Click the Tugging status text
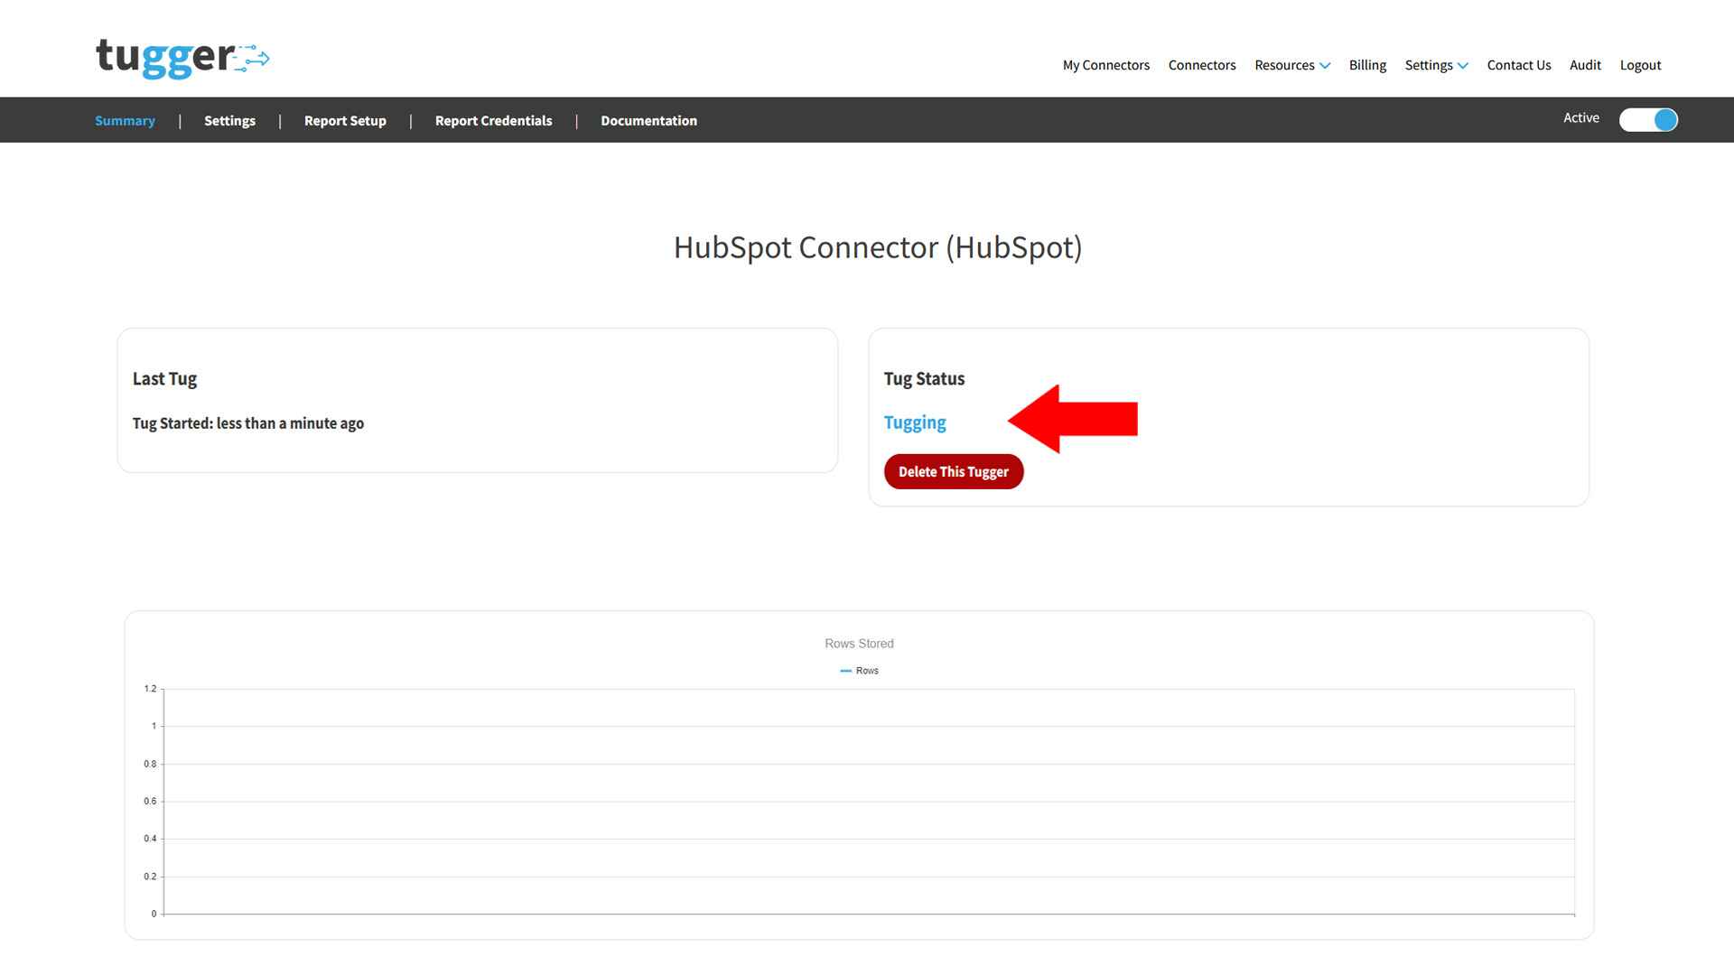This screenshot has height=975, width=1734. [914, 422]
